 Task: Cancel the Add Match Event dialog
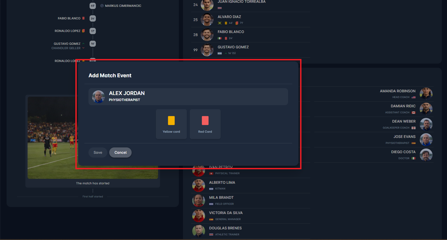pyautogui.click(x=120, y=153)
